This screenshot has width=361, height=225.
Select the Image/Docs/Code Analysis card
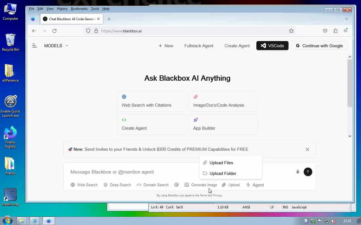(x=223, y=101)
